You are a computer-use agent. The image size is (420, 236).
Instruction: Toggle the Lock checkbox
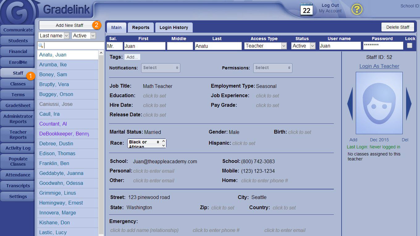click(409, 46)
